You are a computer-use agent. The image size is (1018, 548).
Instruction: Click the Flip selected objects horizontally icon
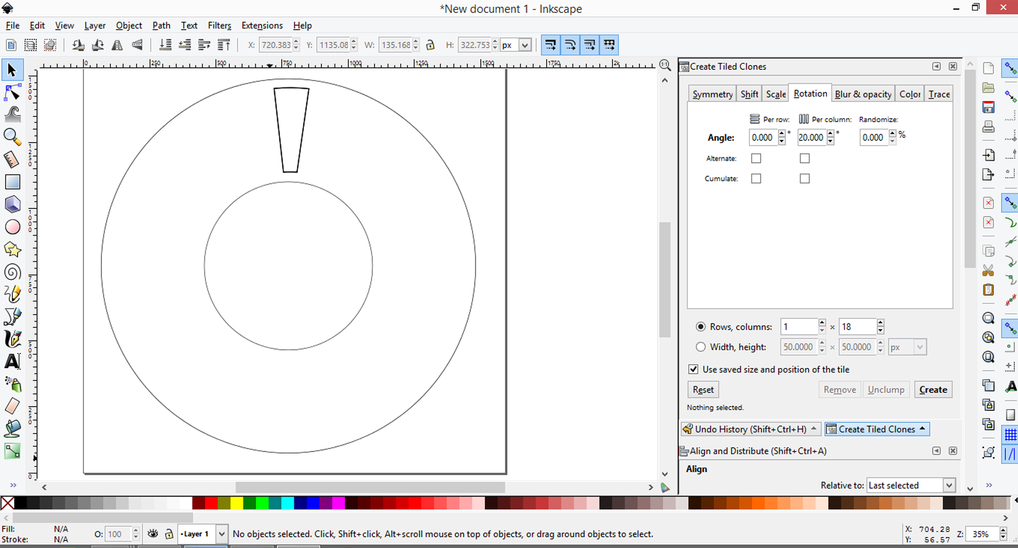pos(118,44)
